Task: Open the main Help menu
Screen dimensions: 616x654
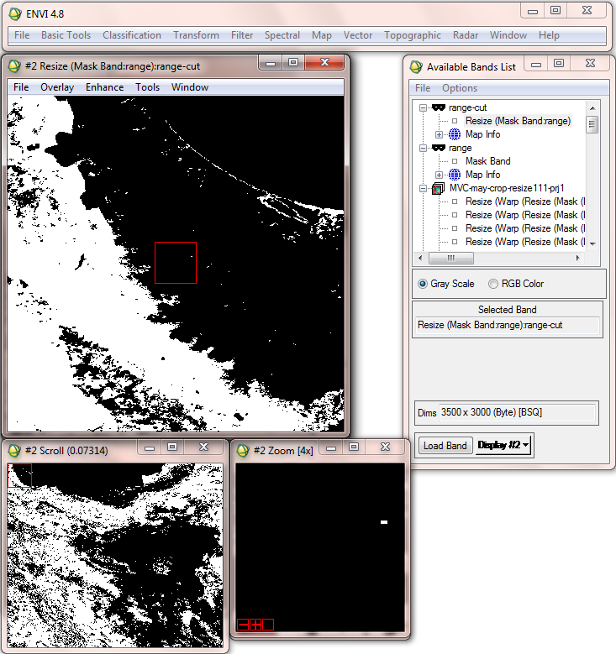Action: [x=549, y=35]
